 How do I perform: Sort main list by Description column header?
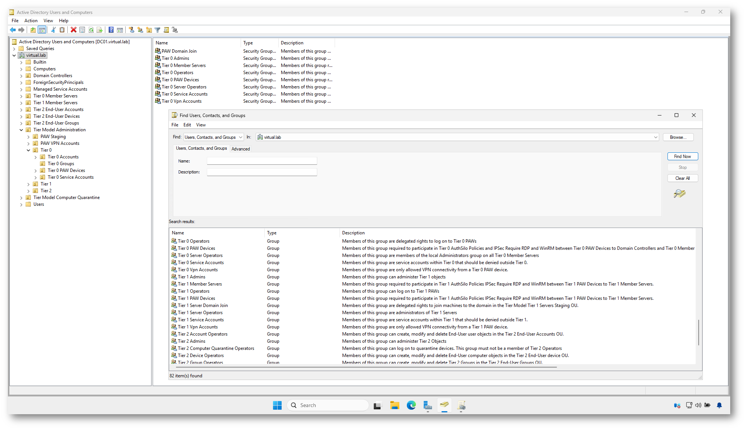[306, 43]
